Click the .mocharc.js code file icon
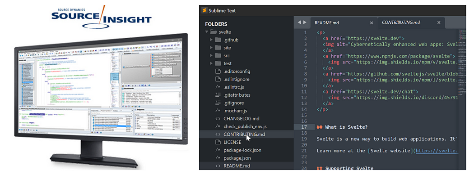The width and height of the screenshot is (474, 179). (218, 111)
